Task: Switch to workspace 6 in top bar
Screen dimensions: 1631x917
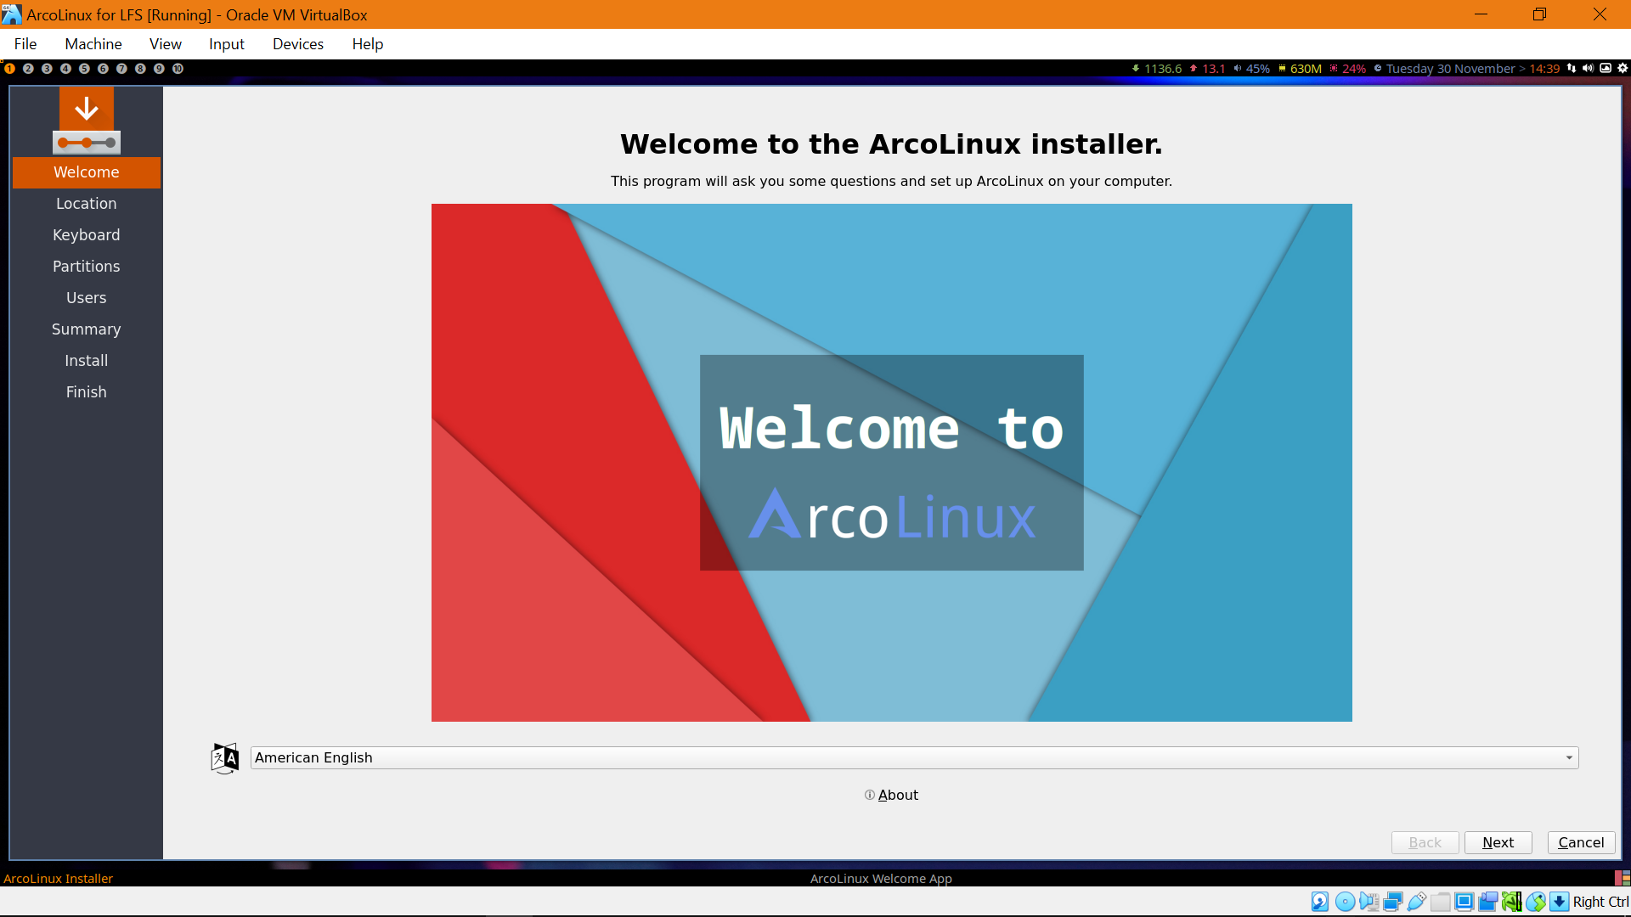Action: (103, 69)
